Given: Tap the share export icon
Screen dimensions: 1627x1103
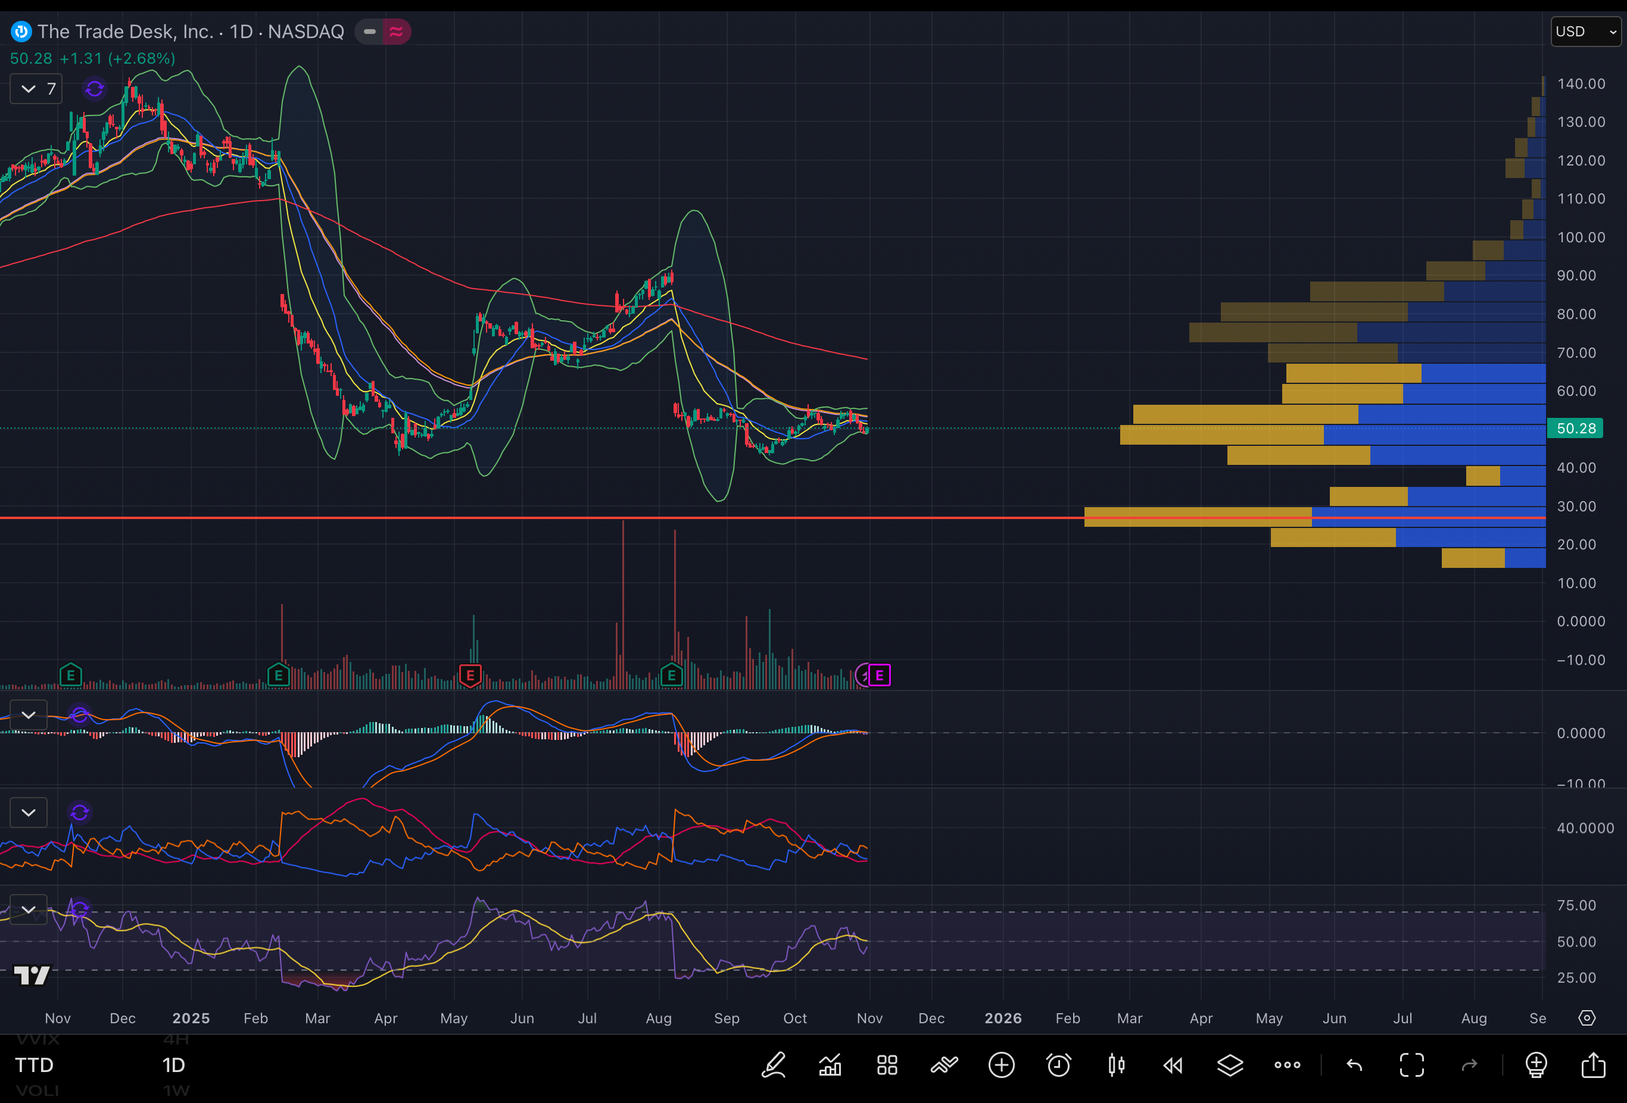Looking at the screenshot, I should pos(1594,1065).
